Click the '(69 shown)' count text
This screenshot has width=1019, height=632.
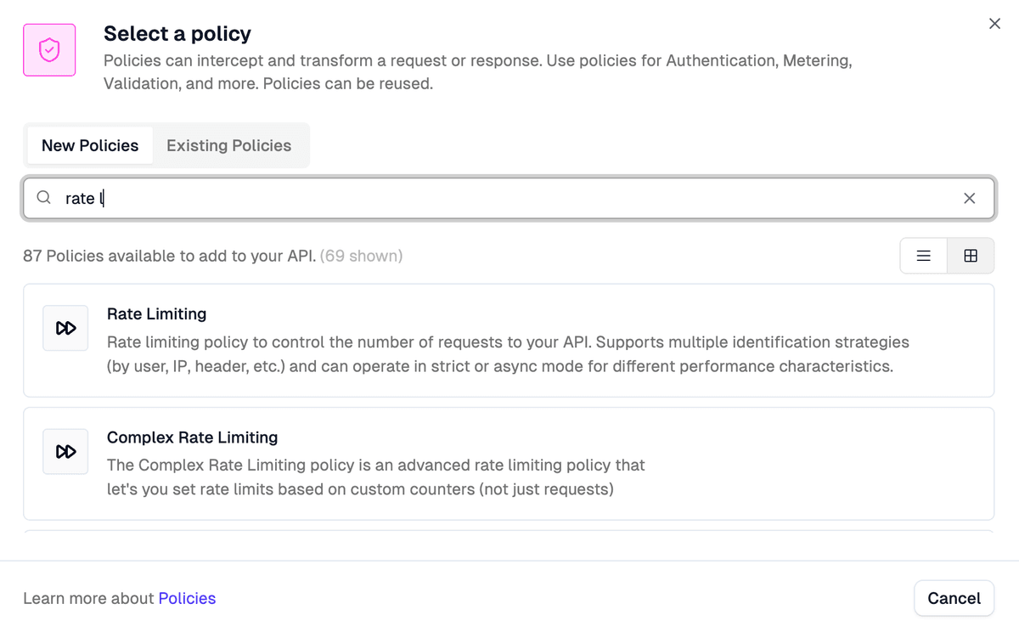coord(361,256)
